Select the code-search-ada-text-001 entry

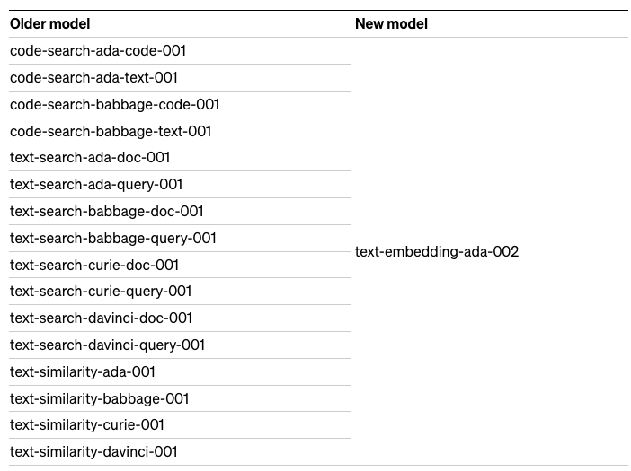coord(93,78)
